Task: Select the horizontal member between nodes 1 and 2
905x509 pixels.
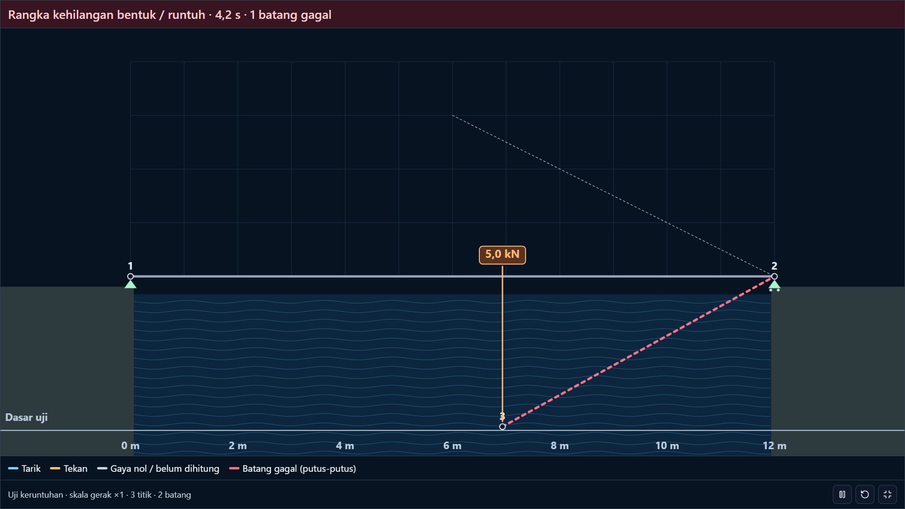Action: [x=452, y=277]
